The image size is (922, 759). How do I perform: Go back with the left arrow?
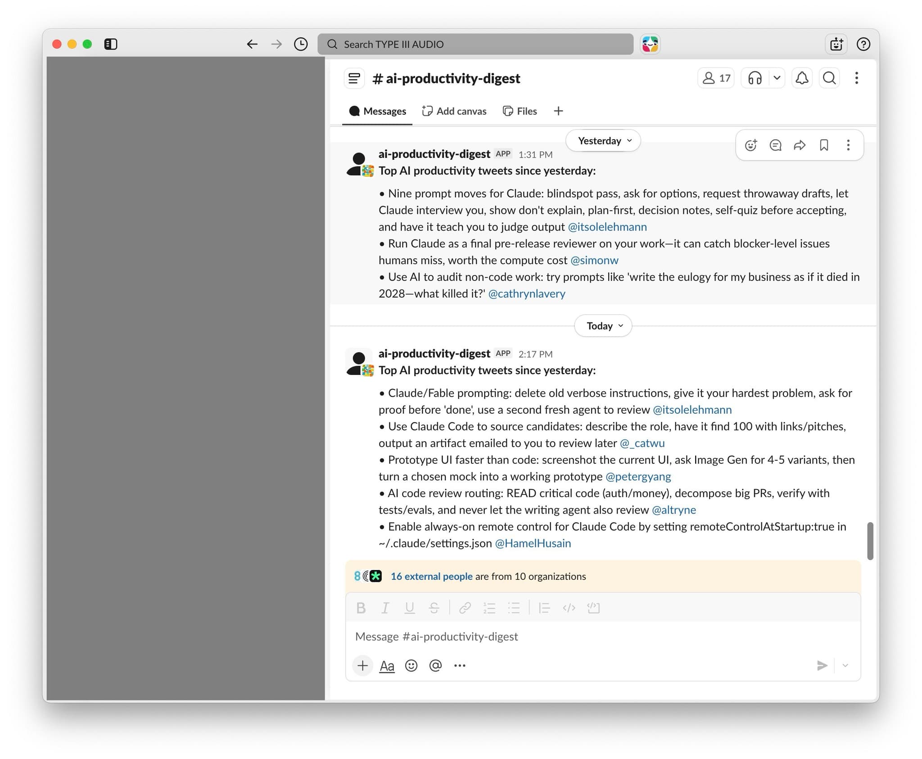(252, 44)
